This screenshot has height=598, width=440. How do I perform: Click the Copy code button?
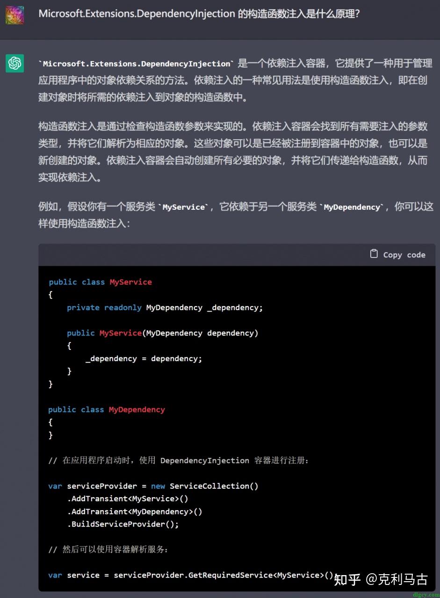click(x=397, y=254)
